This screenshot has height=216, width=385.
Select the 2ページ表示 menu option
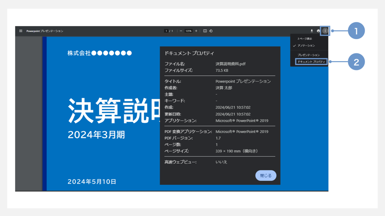point(309,39)
